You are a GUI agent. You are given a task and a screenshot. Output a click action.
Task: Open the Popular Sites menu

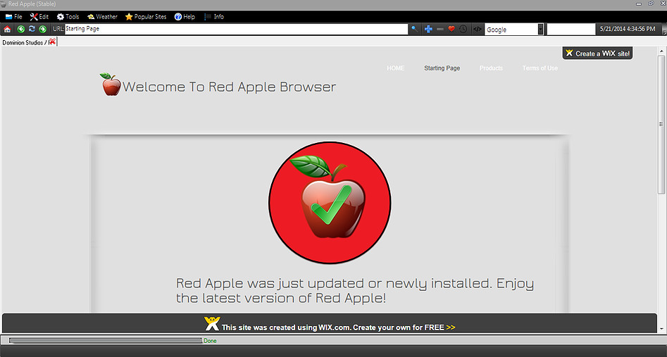[x=146, y=17]
